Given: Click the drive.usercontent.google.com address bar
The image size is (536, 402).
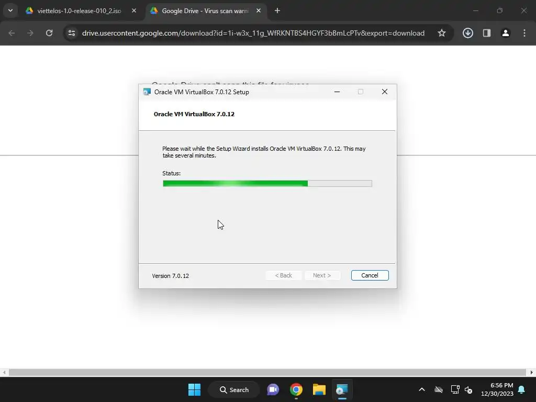Looking at the screenshot, I should click(x=253, y=33).
